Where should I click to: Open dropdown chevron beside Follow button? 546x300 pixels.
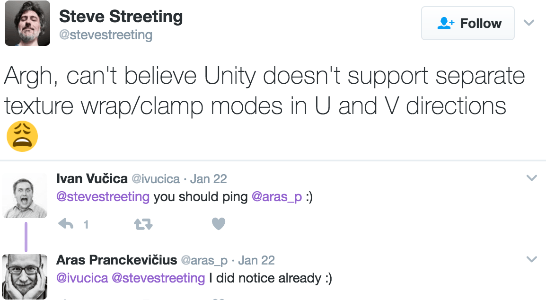pos(529,23)
